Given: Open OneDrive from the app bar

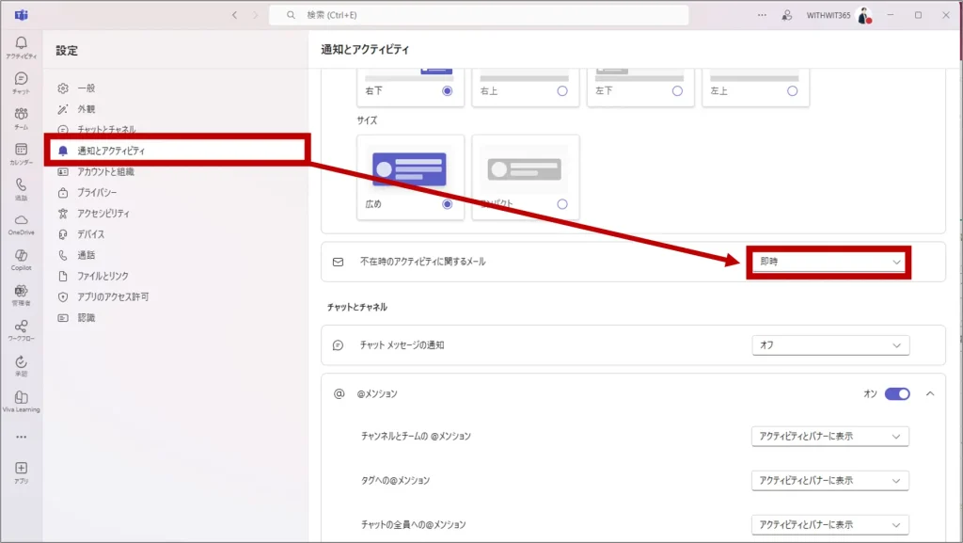Looking at the screenshot, I should coord(21,223).
